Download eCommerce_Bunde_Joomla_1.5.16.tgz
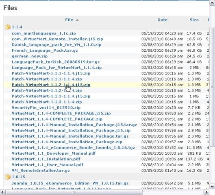This screenshot has width=215, height=195. coord(73,148)
